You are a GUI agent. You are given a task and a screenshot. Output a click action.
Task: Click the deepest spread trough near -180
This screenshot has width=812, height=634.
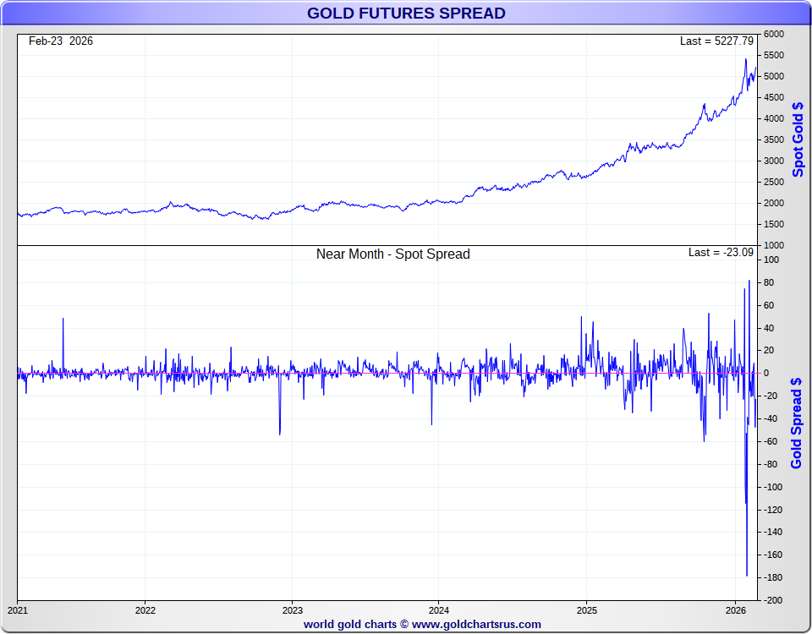coord(747,575)
